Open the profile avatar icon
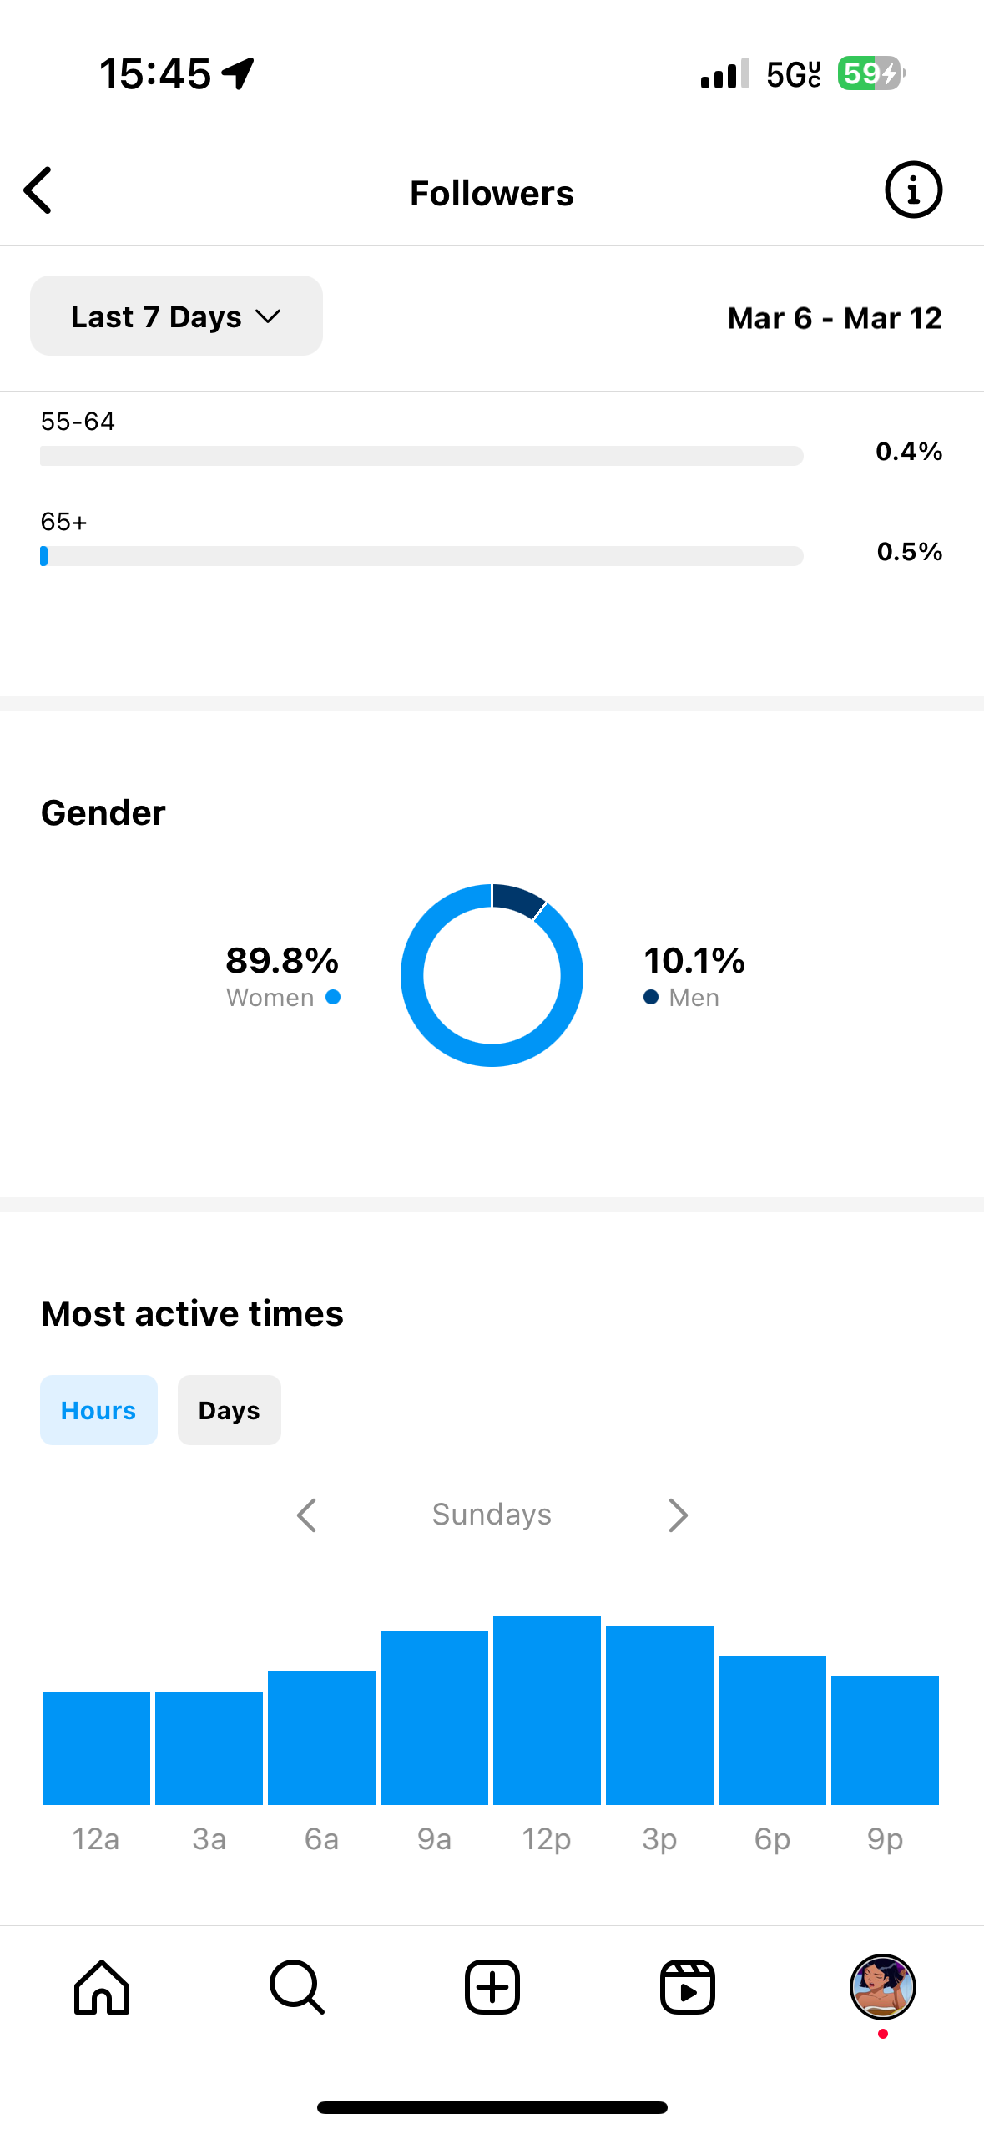Screen dimensions: 984x2134 [883, 1987]
